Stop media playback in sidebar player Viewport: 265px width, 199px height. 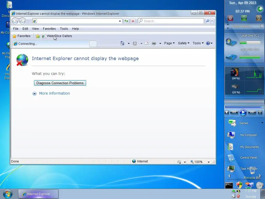click(x=227, y=112)
